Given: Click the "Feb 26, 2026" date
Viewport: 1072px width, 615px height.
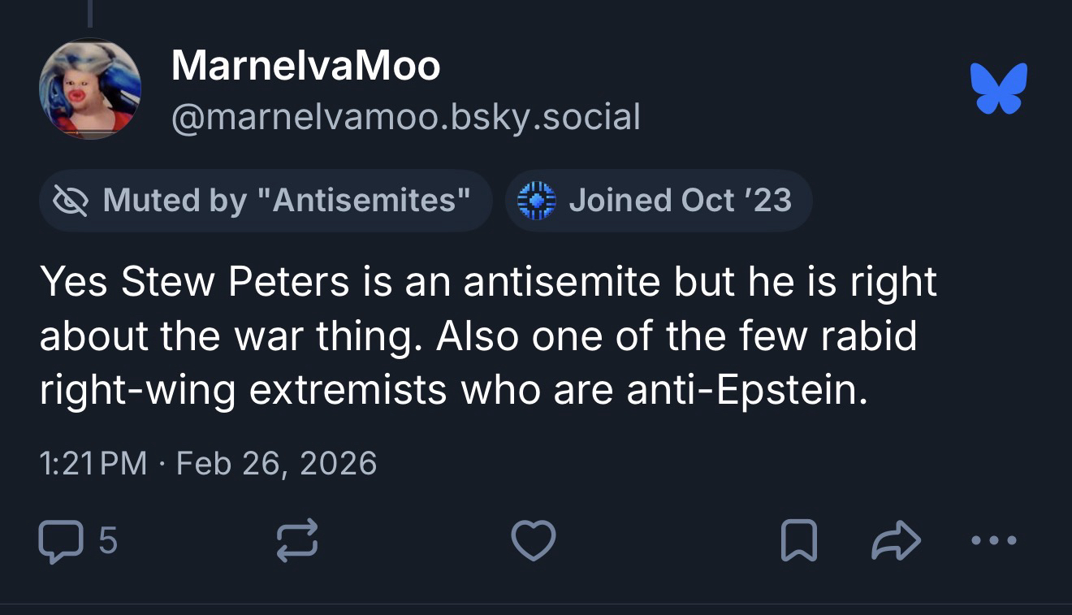Looking at the screenshot, I should pos(276,464).
